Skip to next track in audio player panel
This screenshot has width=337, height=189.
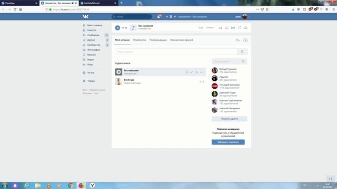tap(126, 28)
